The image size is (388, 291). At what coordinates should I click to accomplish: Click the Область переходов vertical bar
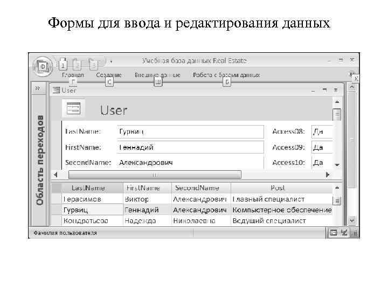39,160
